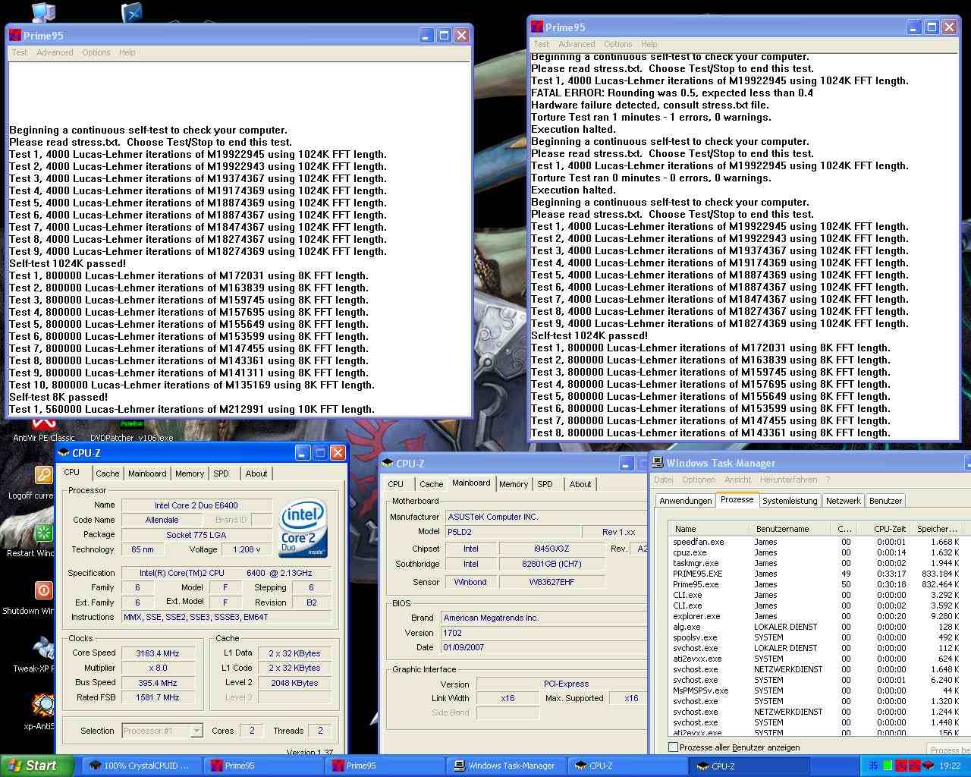Select the cpuz.exe process row
Screen dimensions: 971x777
pos(816,552)
